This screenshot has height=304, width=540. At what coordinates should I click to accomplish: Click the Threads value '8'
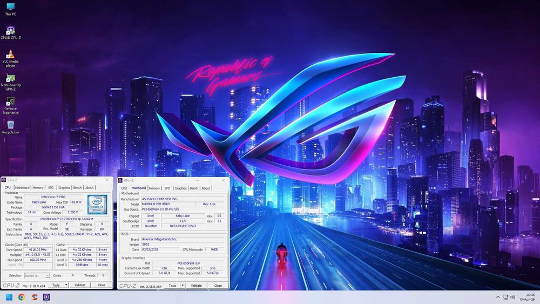tap(103, 275)
